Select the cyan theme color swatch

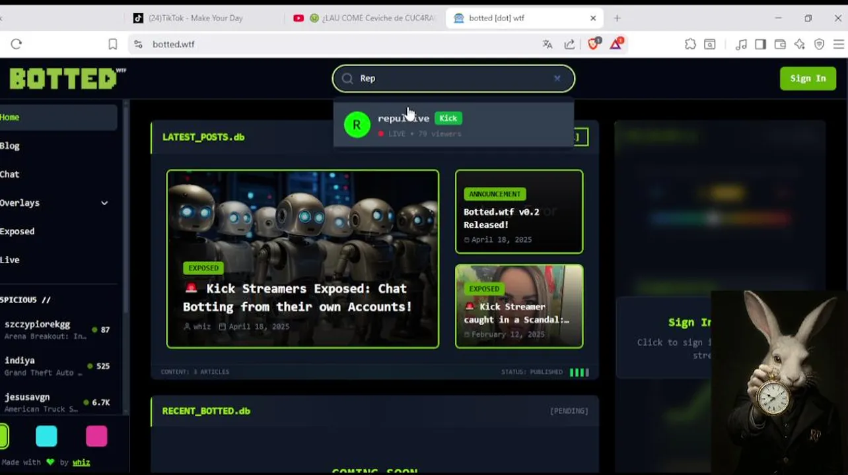[46, 436]
